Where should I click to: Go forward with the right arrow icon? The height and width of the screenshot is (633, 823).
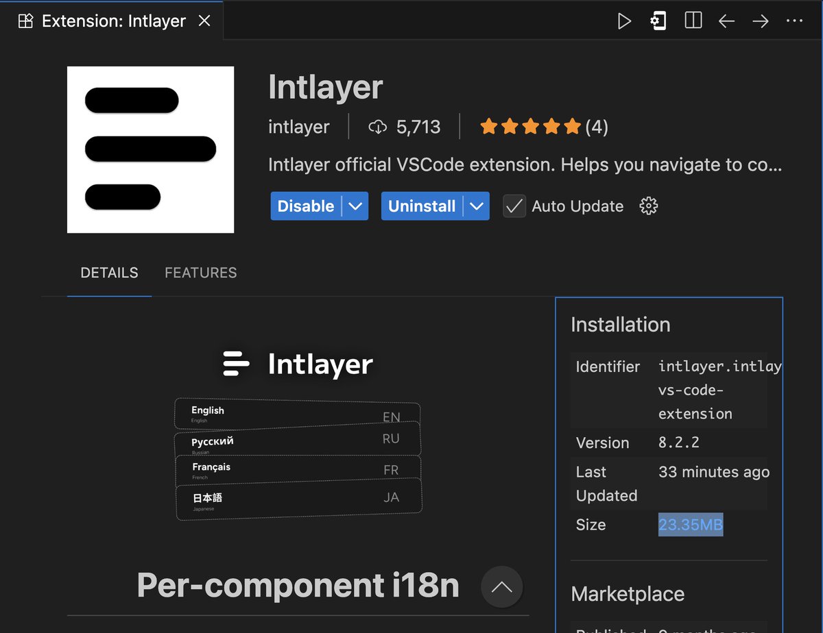[x=761, y=21]
